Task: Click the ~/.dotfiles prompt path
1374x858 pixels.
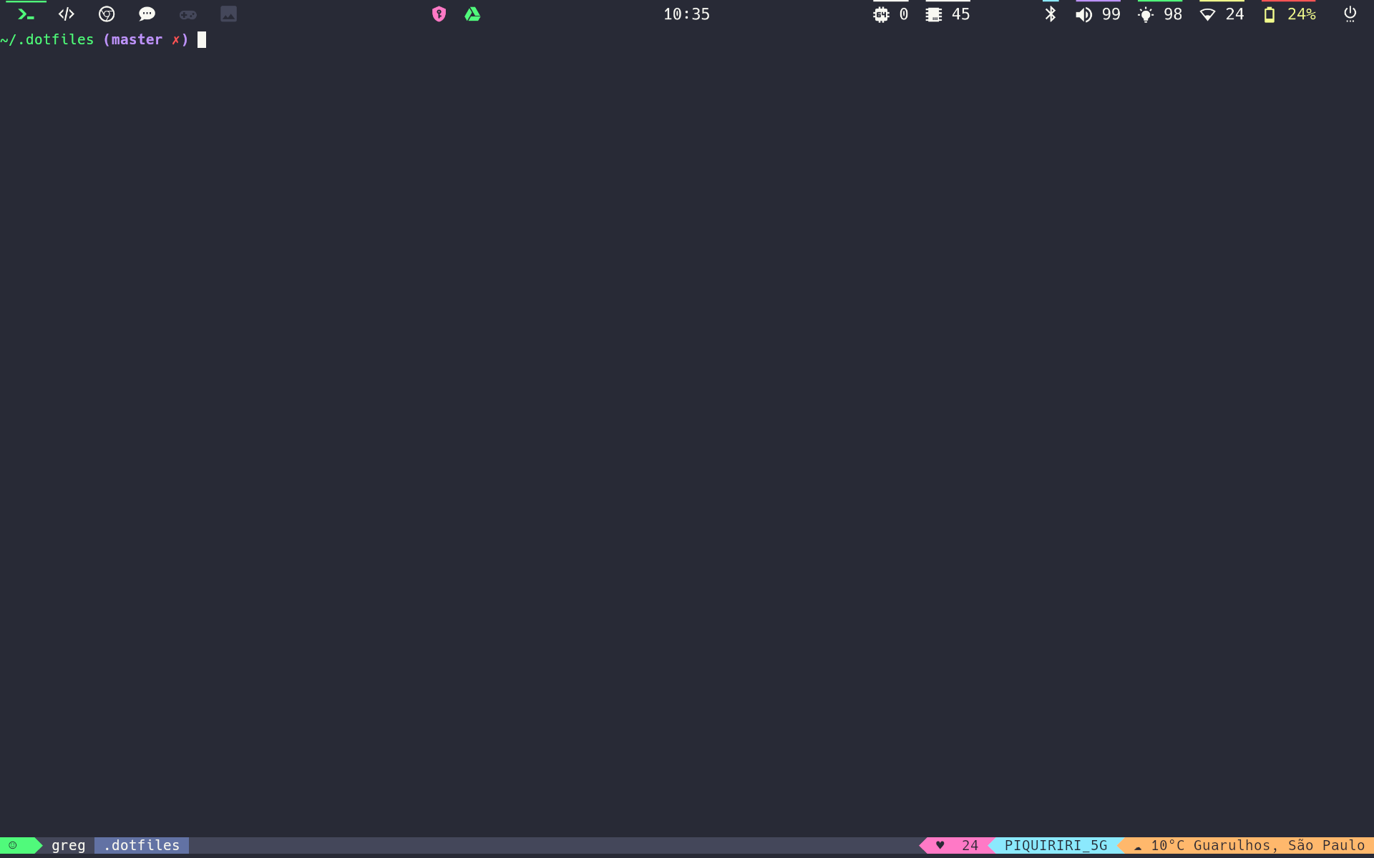Action: click(x=47, y=39)
